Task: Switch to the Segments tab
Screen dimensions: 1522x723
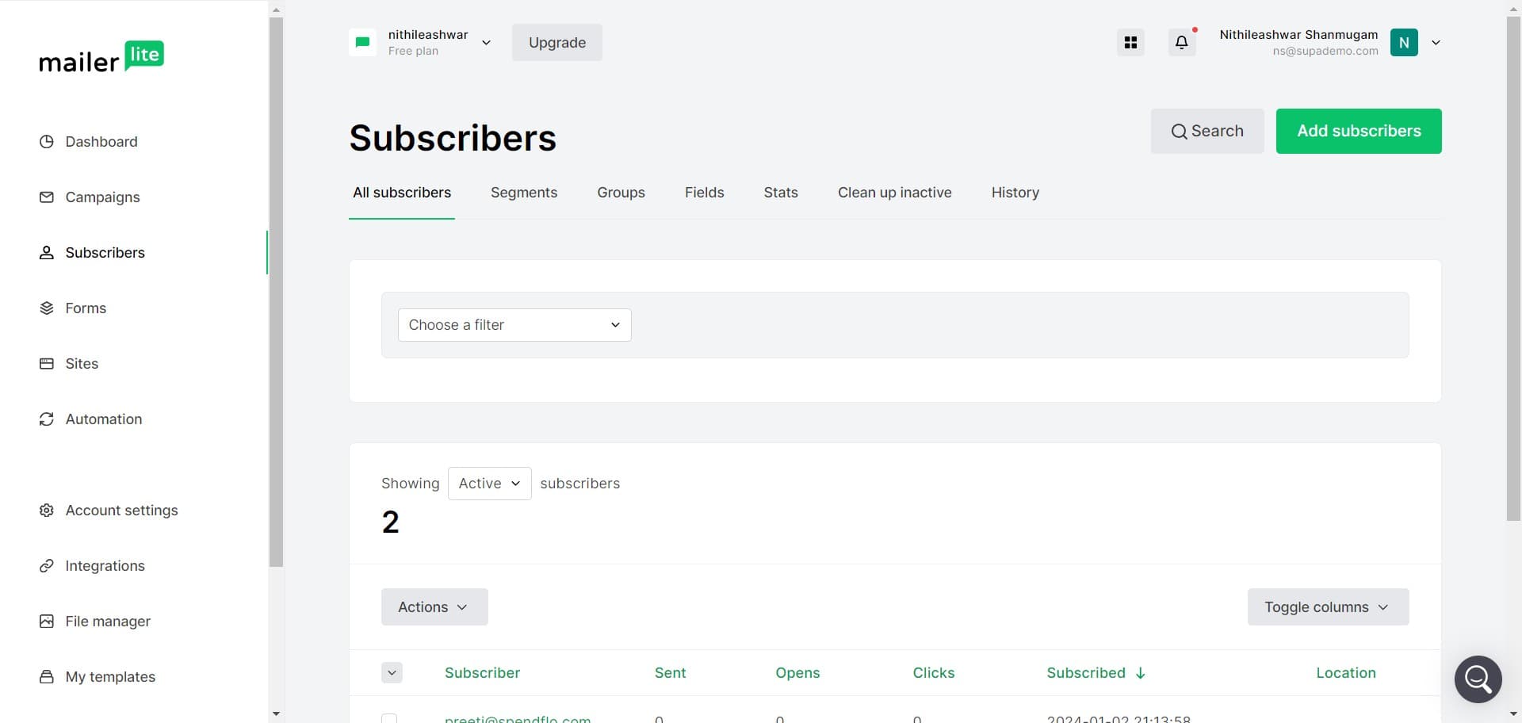Action: click(523, 193)
